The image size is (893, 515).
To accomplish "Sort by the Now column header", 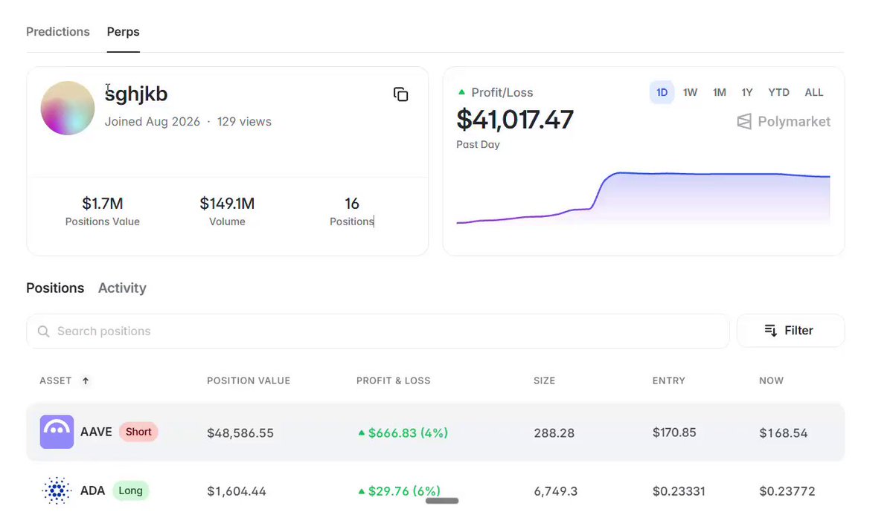I will [x=772, y=380].
